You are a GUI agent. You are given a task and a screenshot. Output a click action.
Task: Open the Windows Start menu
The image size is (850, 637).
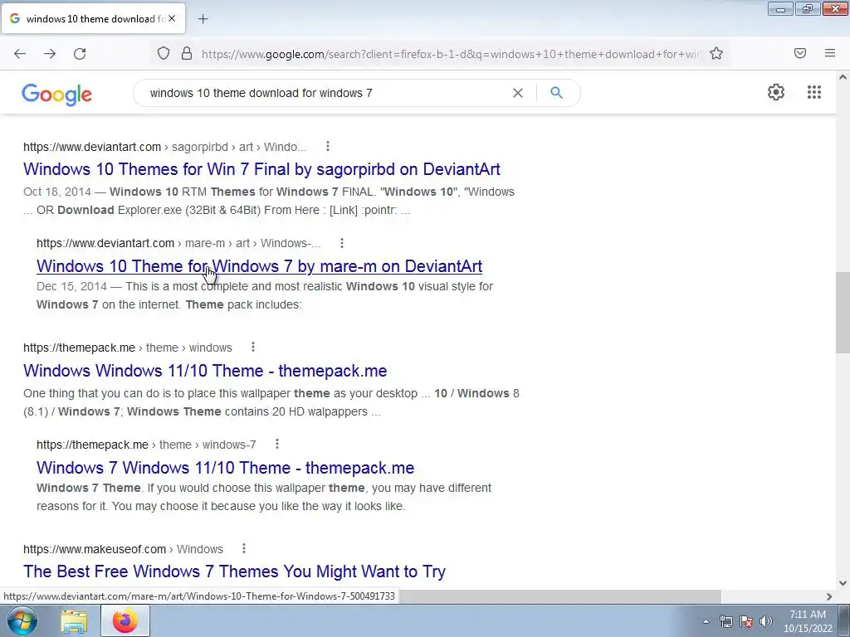pos(22,620)
